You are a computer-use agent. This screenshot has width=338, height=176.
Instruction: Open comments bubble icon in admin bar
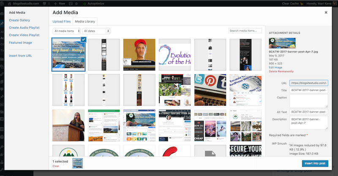tap(45, 3)
